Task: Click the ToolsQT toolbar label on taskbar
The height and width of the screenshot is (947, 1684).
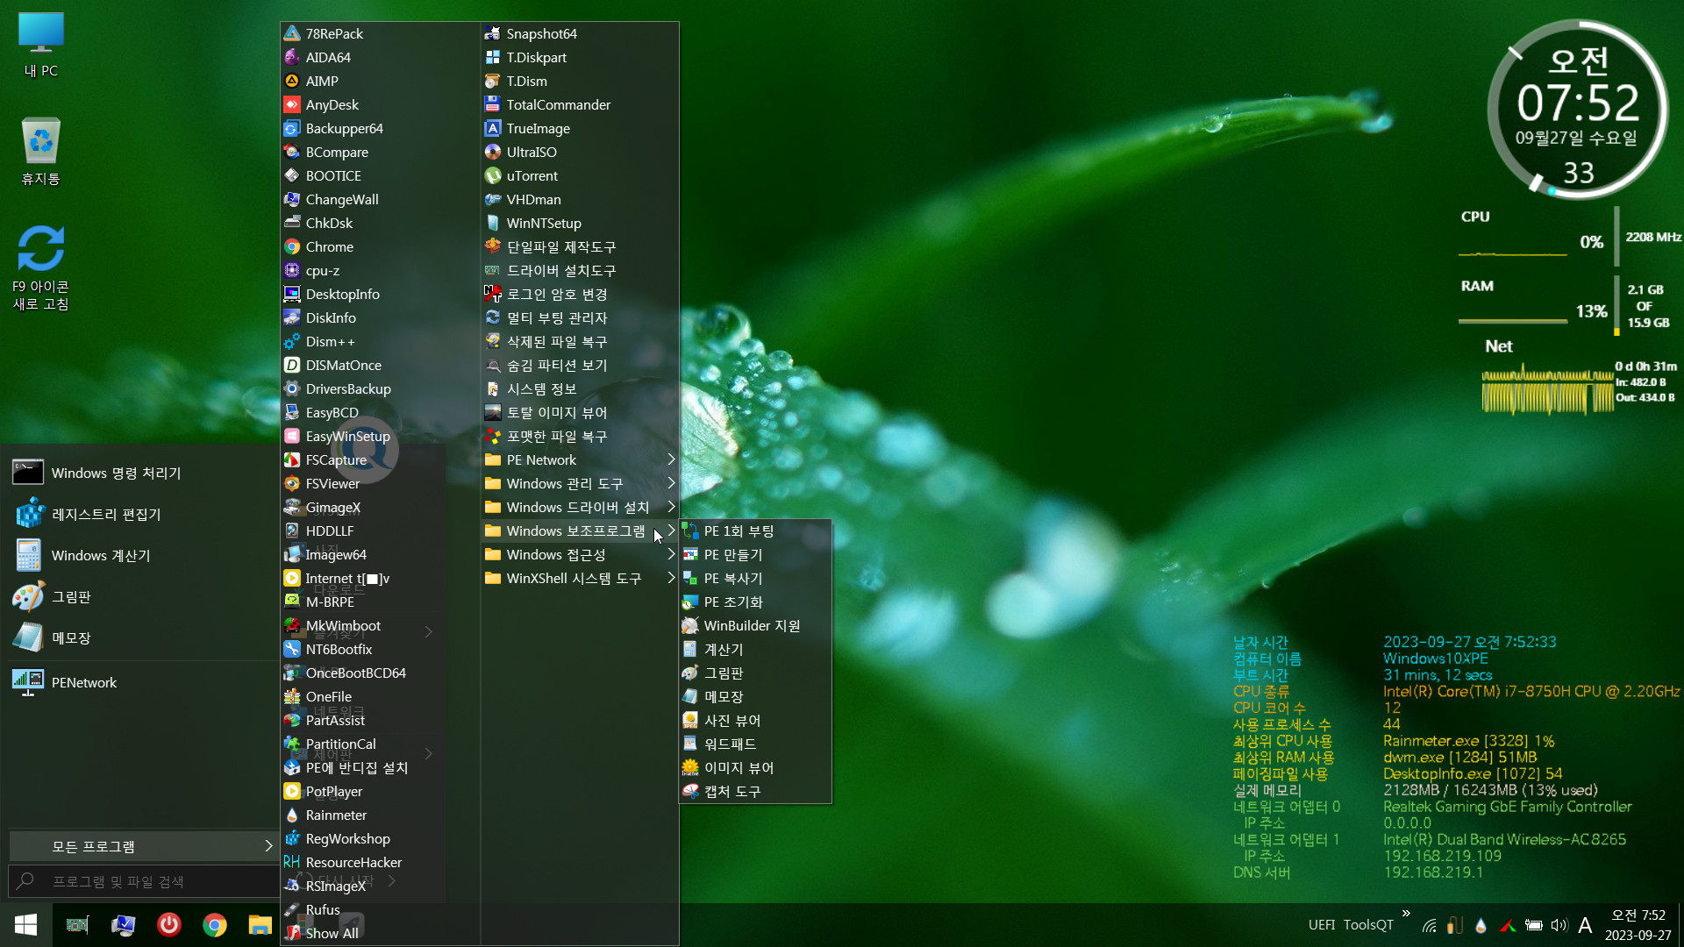Action: tap(1367, 924)
